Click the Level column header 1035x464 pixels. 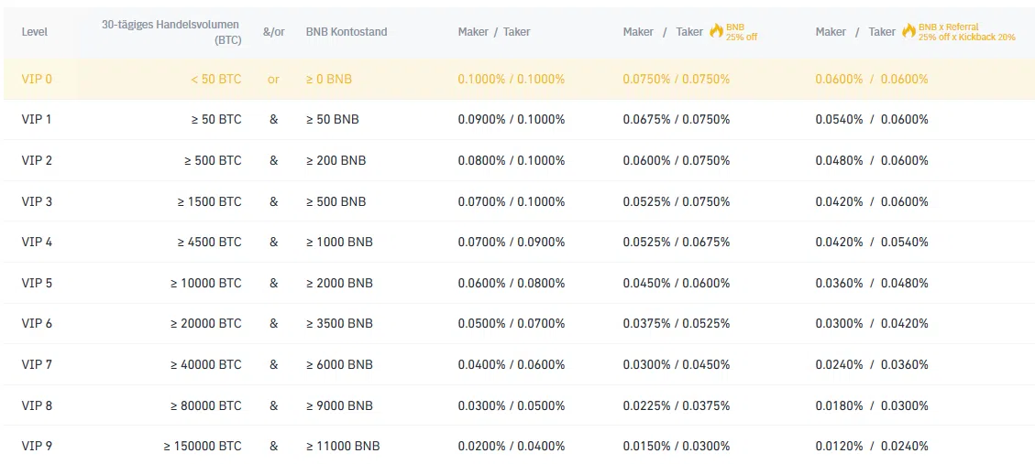pyautogui.click(x=34, y=32)
